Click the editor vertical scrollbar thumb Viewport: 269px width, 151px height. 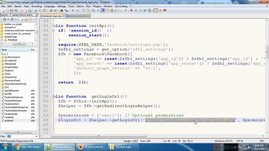[267, 52]
